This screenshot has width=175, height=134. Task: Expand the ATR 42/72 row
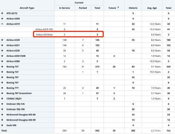pos(2,13)
